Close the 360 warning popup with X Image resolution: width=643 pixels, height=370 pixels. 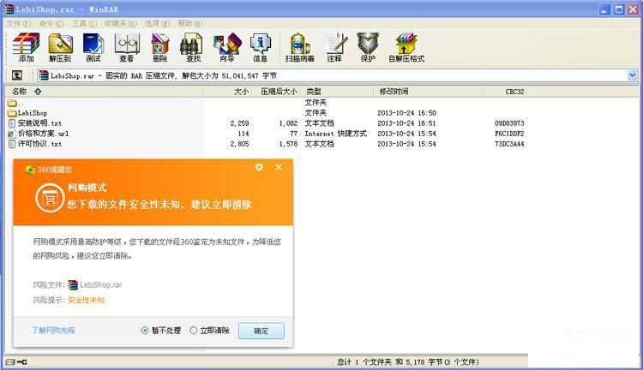[279, 167]
